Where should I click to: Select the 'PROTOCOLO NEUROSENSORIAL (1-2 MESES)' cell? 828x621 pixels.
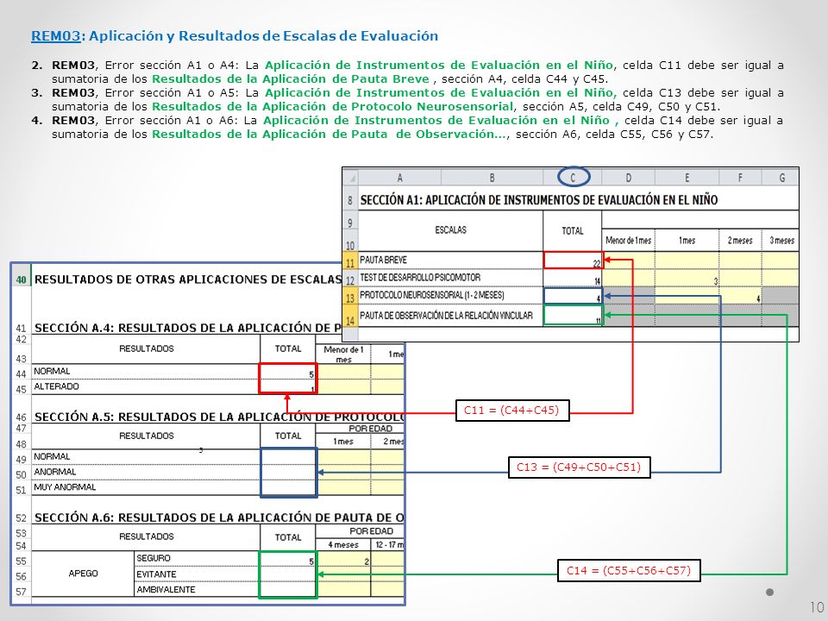(450, 295)
